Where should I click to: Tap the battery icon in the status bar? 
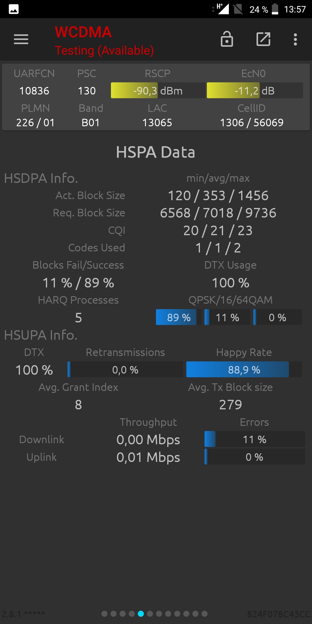point(275,9)
